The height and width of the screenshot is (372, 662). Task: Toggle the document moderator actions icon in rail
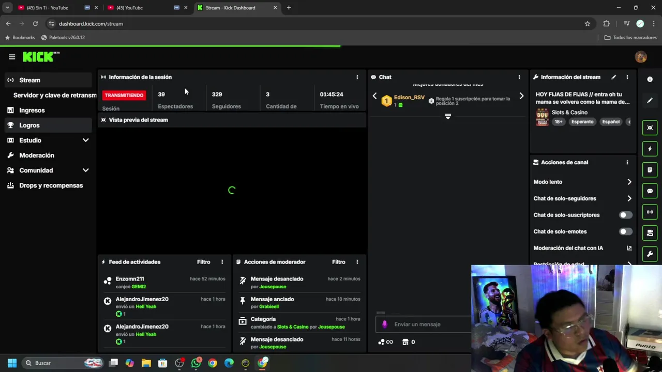tap(650, 169)
